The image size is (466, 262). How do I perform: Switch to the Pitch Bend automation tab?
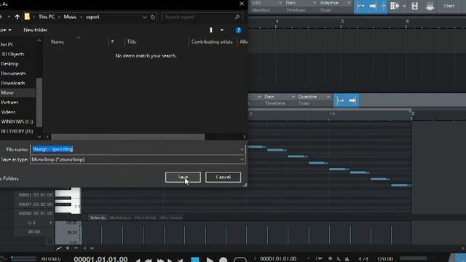[x=145, y=218]
